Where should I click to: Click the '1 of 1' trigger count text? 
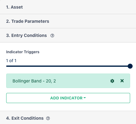tap(11, 61)
